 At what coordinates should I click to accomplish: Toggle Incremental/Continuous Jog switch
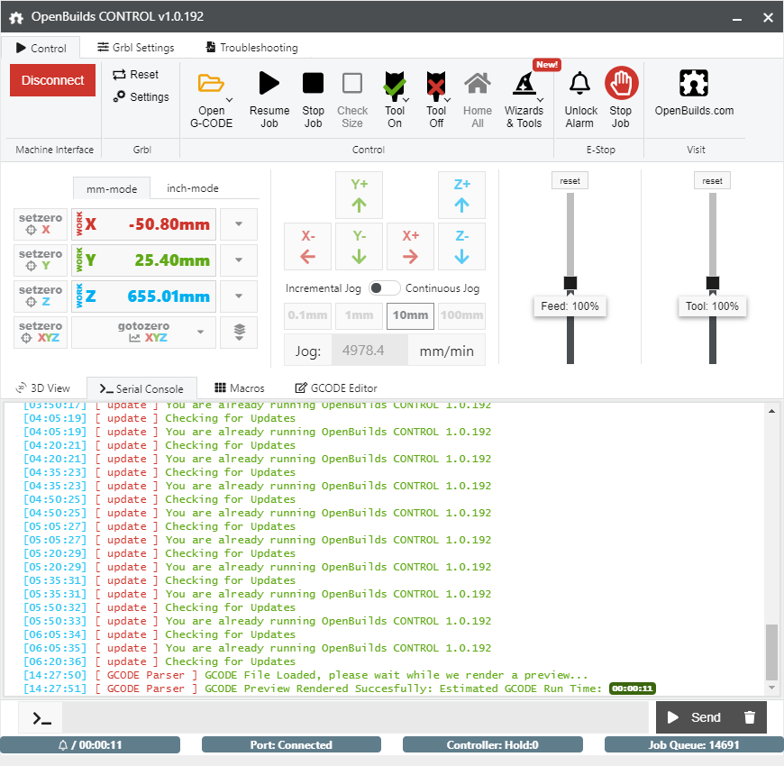385,288
